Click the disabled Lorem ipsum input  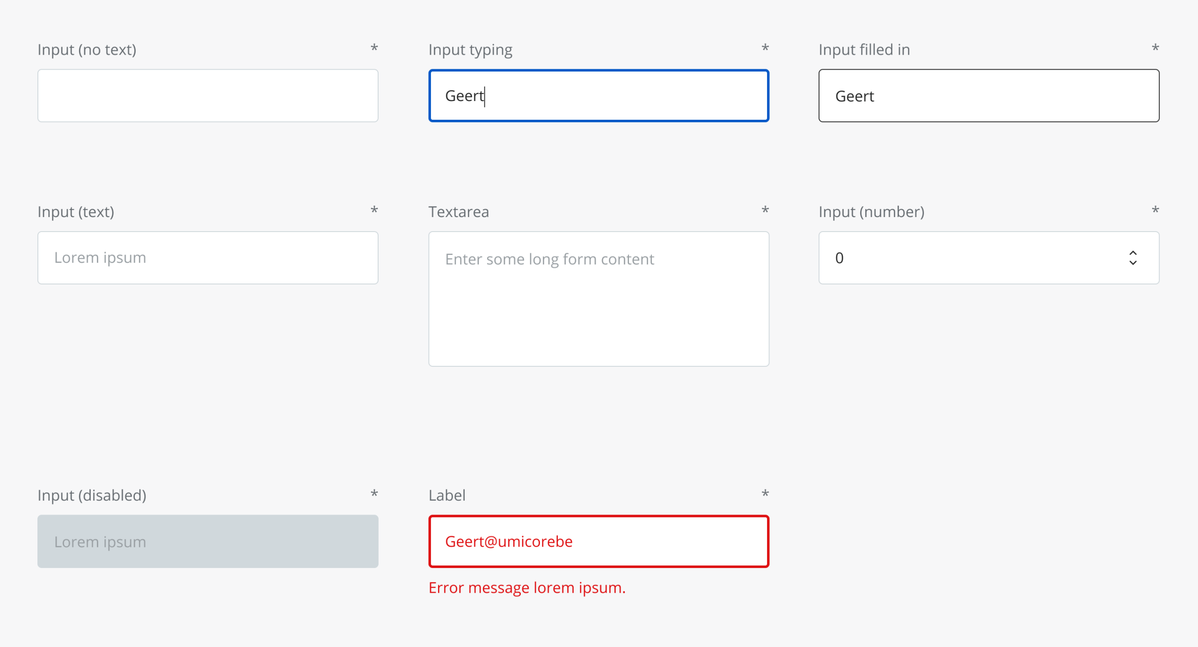pyautogui.click(x=208, y=541)
